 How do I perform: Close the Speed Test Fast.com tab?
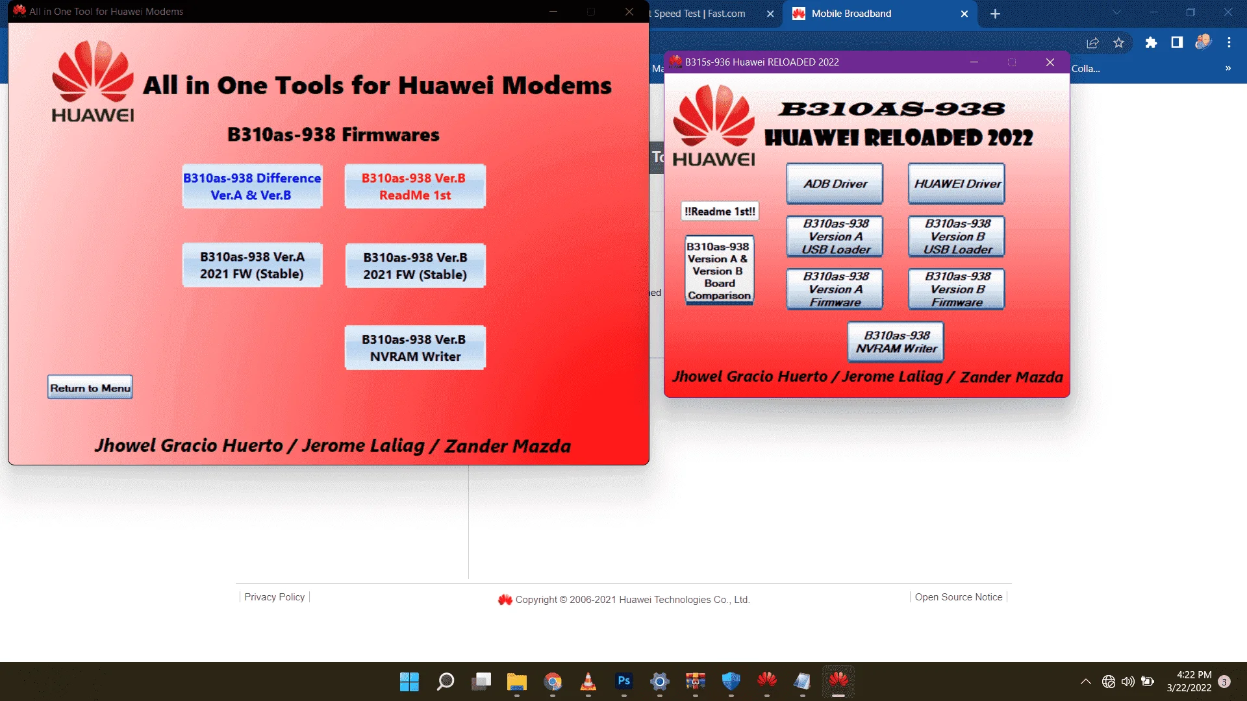(x=770, y=14)
